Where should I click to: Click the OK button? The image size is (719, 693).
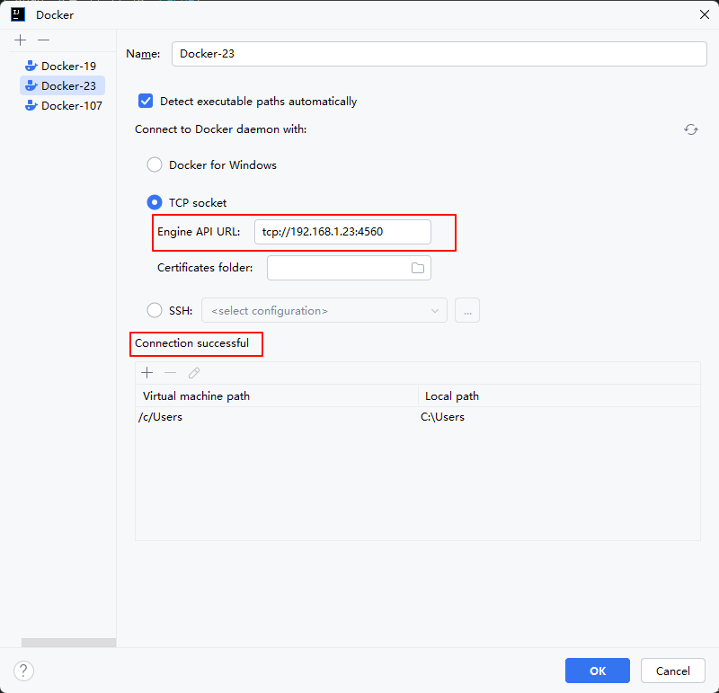point(598,671)
